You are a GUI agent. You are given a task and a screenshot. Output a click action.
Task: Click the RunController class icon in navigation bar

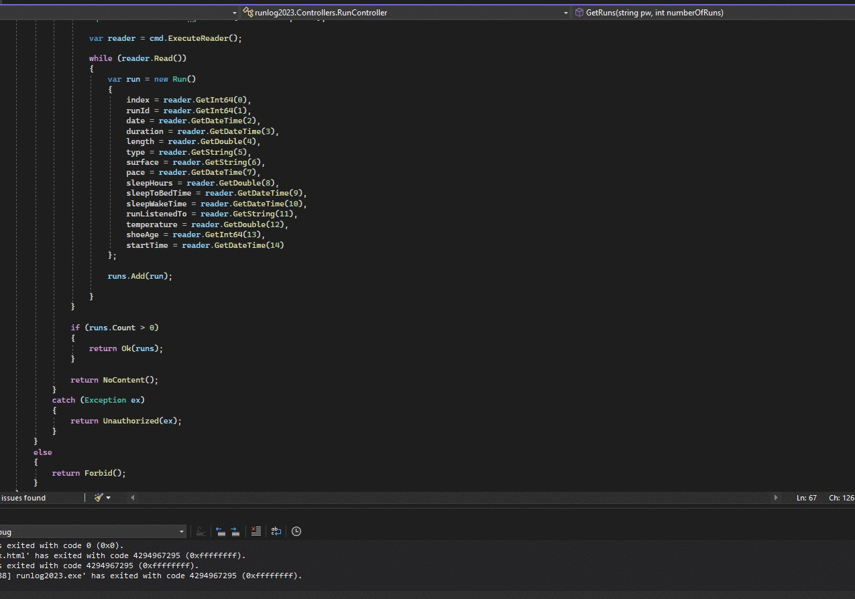(248, 12)
